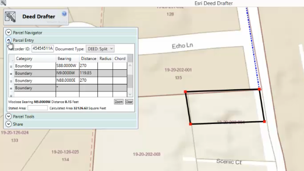
Task: Select the 119.85 distance cell
Action: point(88,73)
